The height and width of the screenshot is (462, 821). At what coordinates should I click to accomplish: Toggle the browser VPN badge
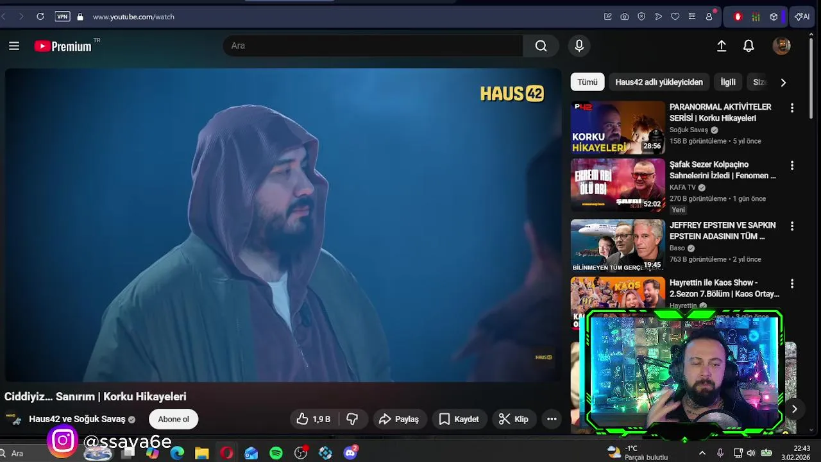coord(62,17)
